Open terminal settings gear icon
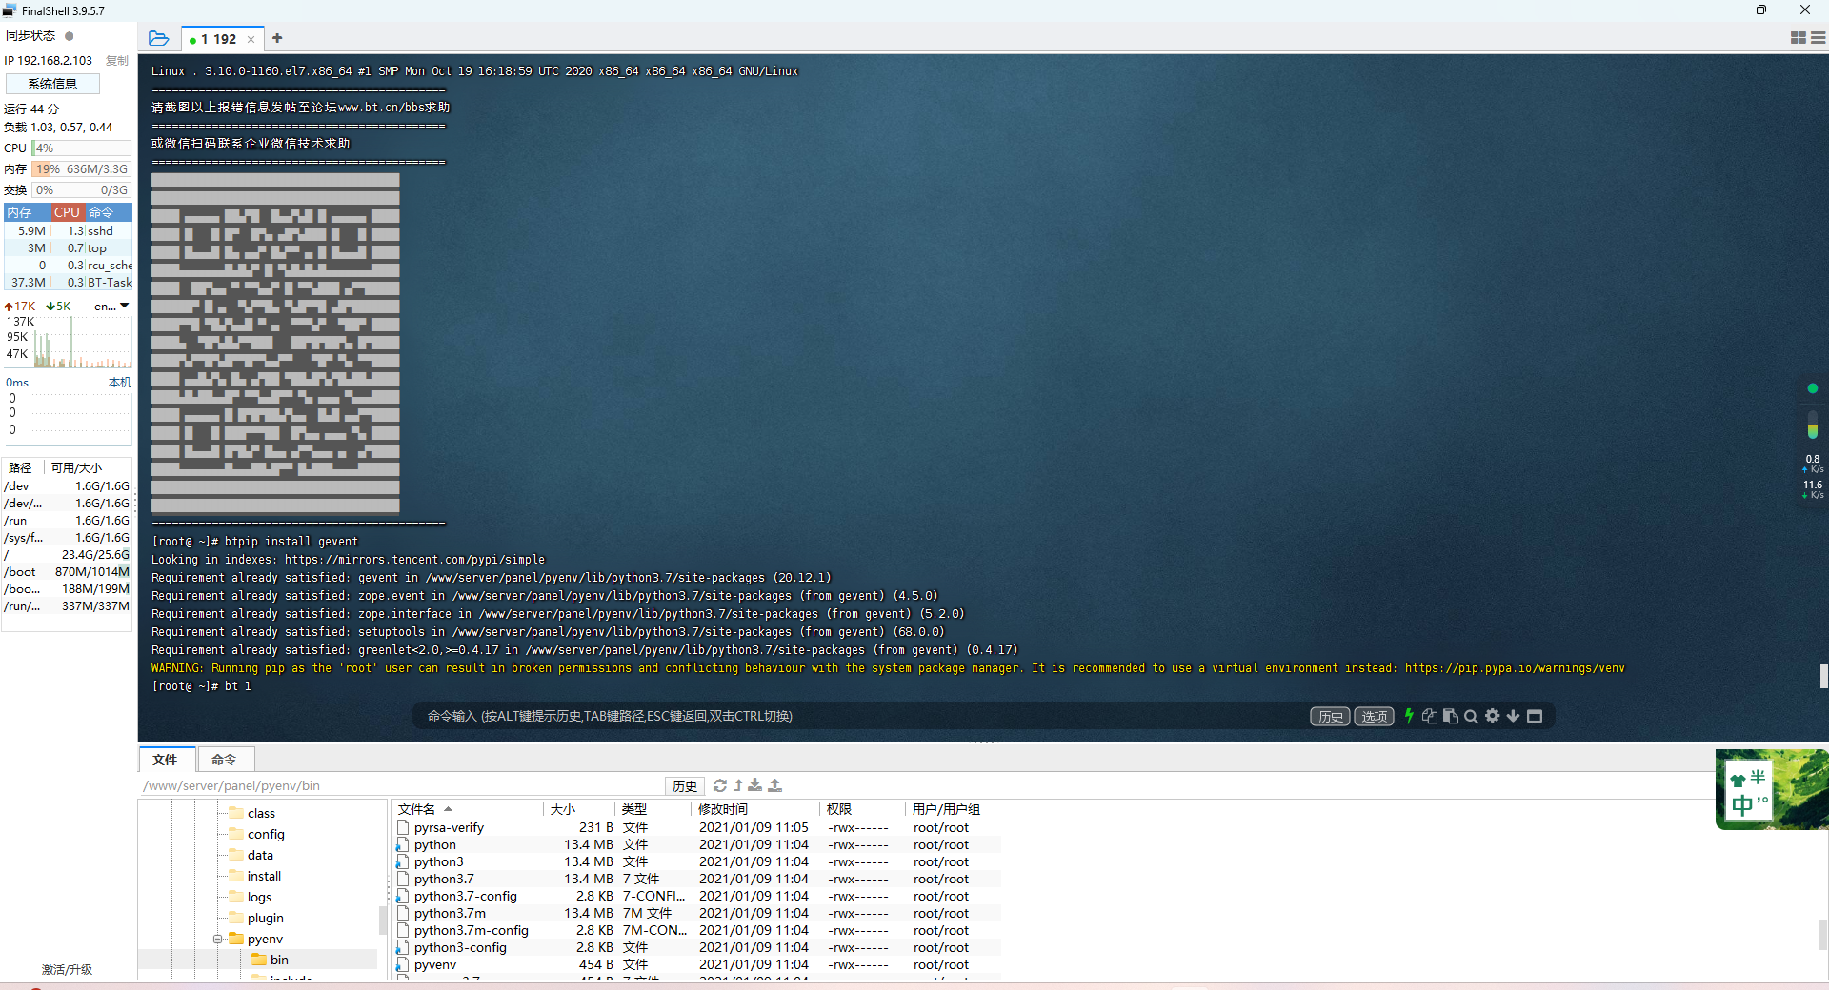 (1492, 716)
